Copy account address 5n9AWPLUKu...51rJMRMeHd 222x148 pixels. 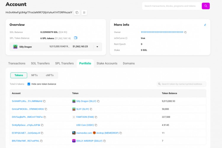coord(44,101)
